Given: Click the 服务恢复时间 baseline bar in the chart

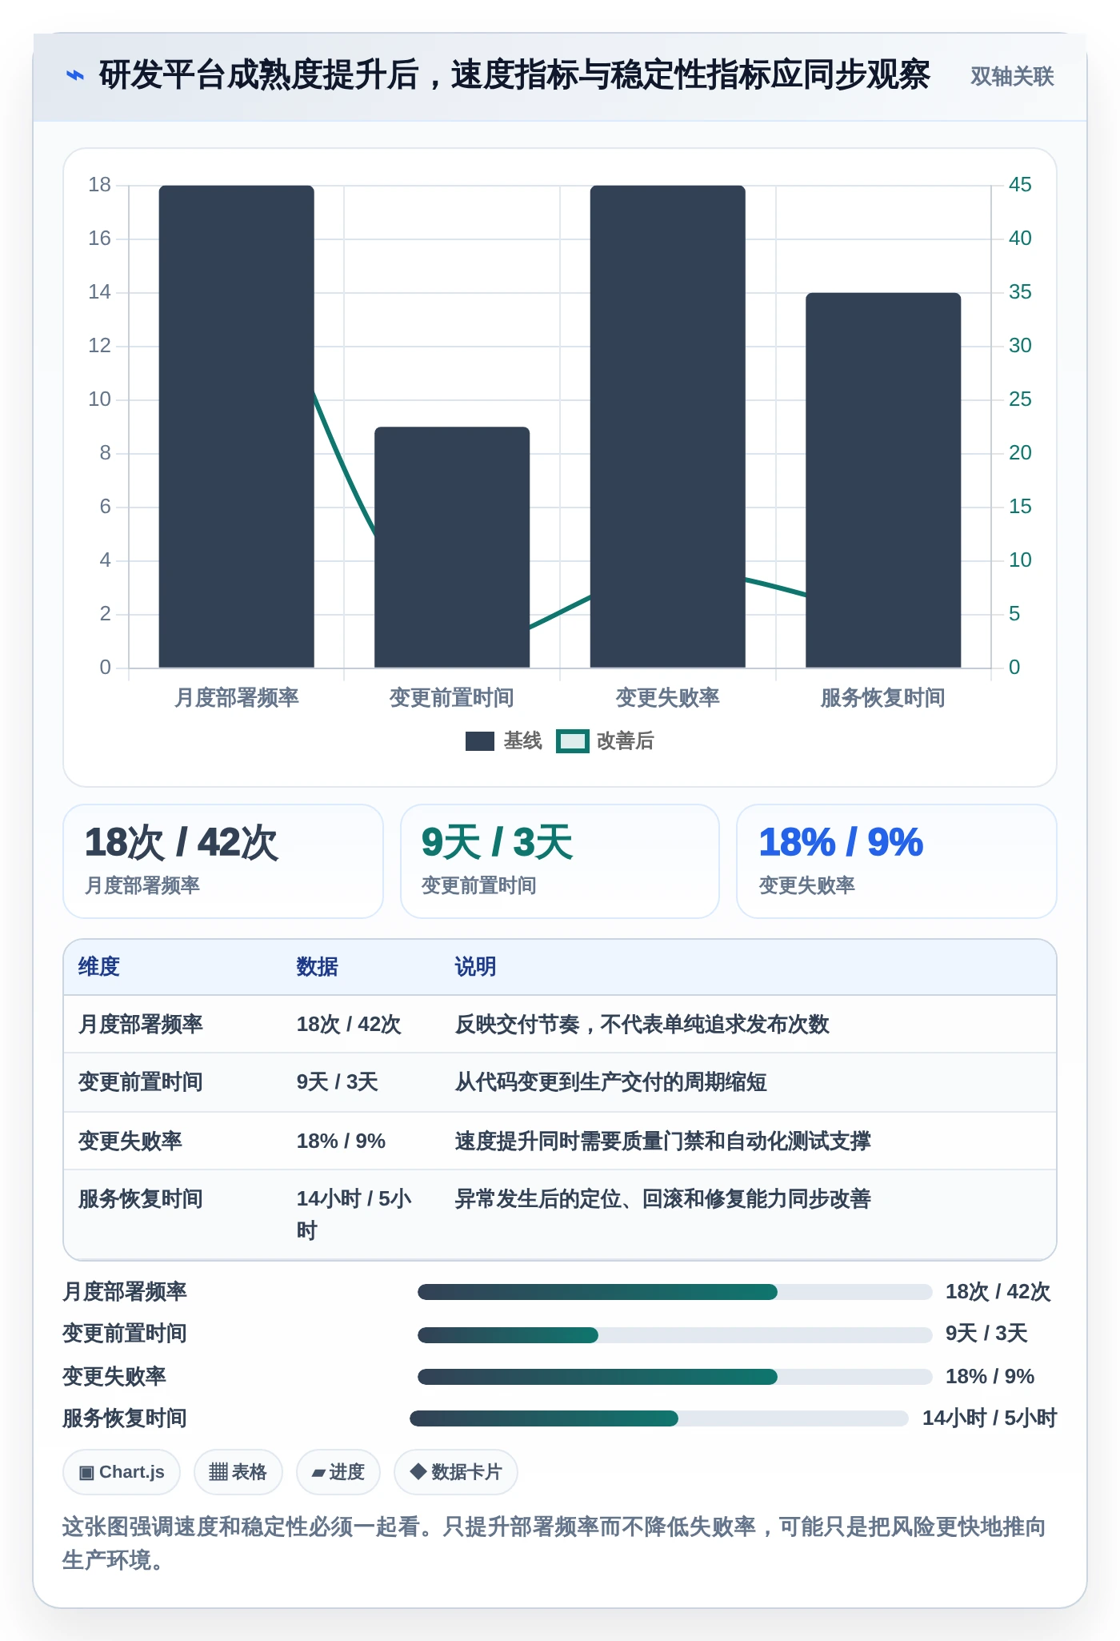Looking at the screenshot, I should click(883, 480).
